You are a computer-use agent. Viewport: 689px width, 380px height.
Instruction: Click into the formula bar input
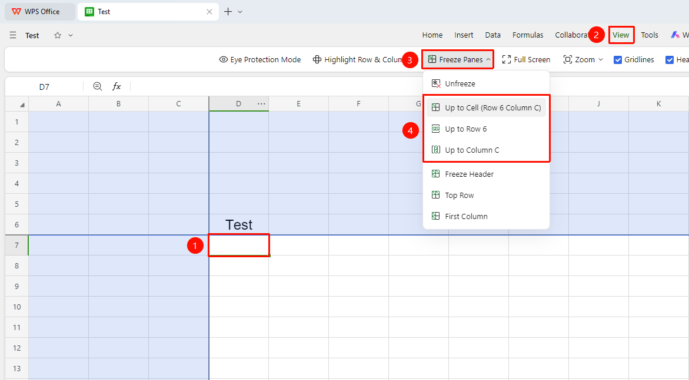pos(409,86)
